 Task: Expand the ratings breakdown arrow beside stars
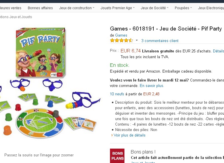(x=137, y=41)
